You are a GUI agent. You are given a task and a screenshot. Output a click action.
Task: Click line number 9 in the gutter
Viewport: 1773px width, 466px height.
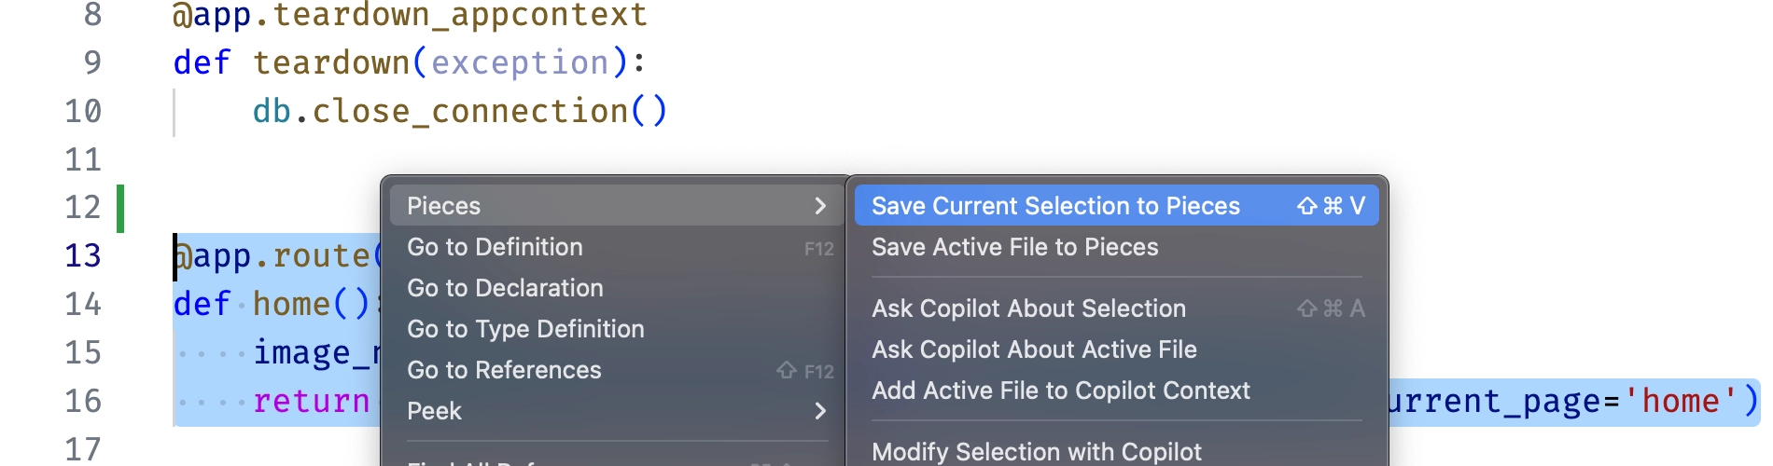coord(92,62)
